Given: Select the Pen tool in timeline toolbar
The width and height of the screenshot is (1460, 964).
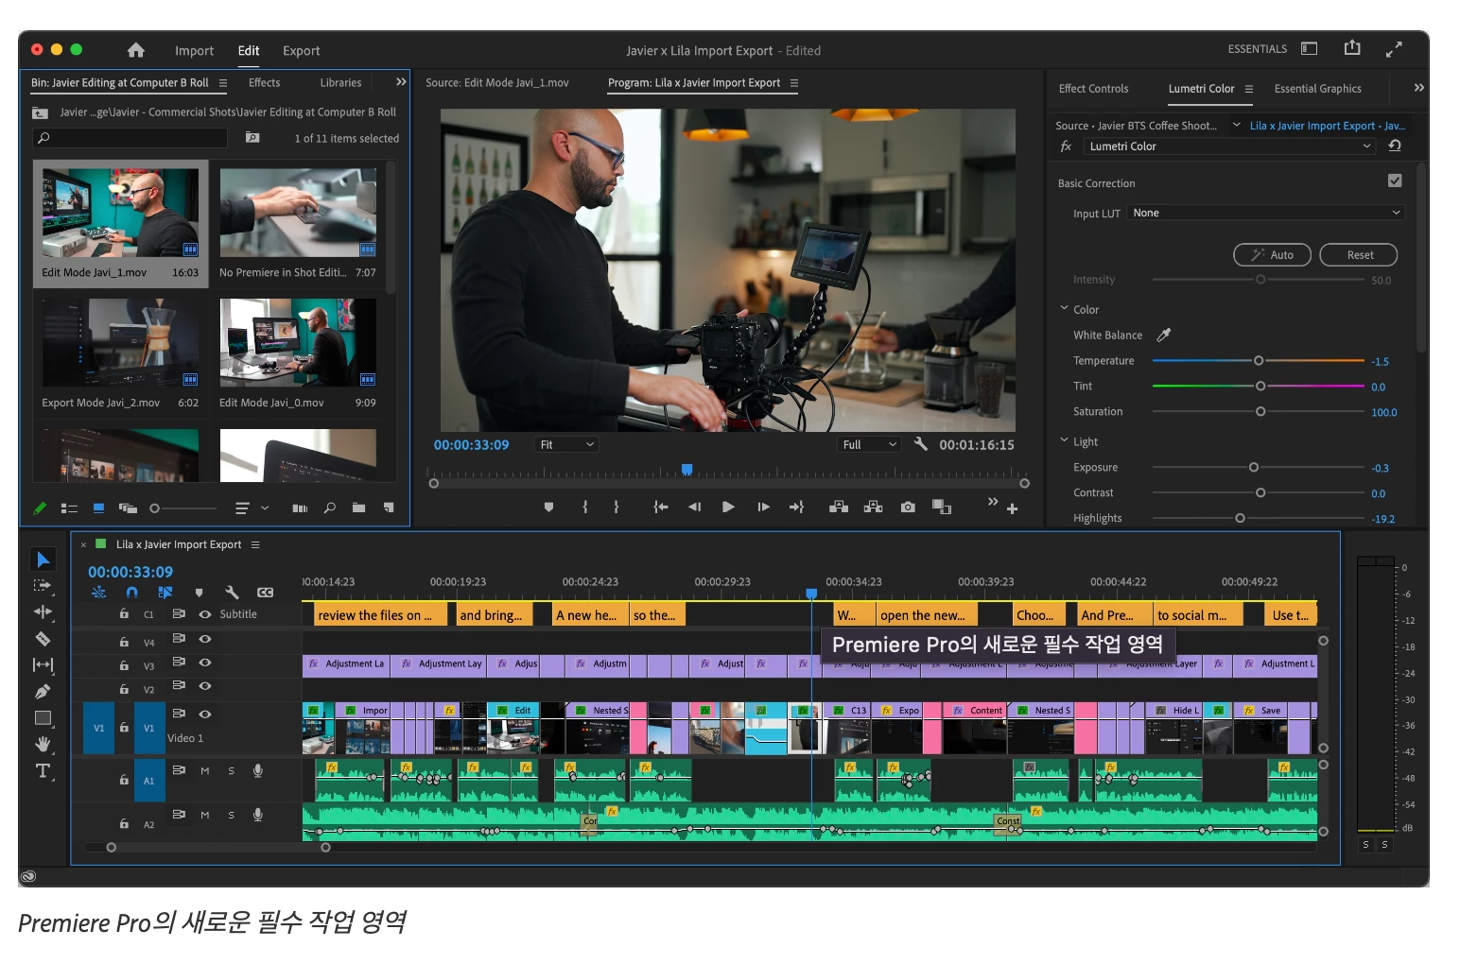Looking at the screenshot, I should [x=43, y=692].
